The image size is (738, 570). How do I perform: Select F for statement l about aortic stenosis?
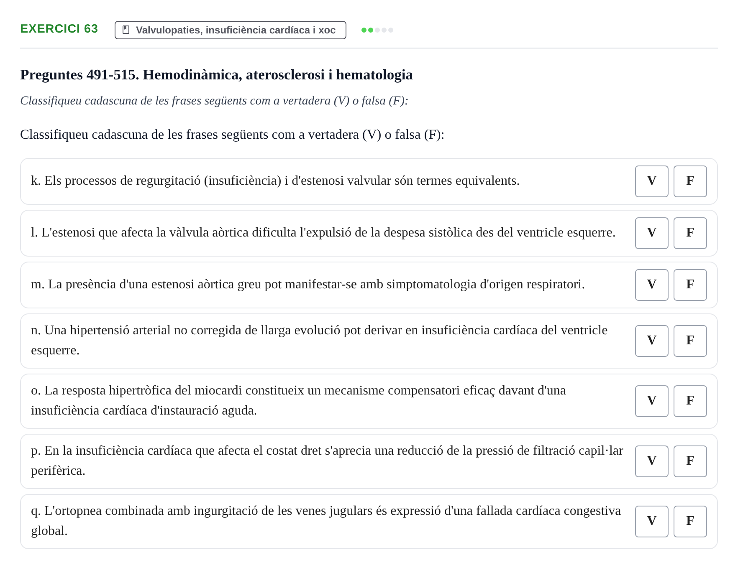click(x=690, y=233)
